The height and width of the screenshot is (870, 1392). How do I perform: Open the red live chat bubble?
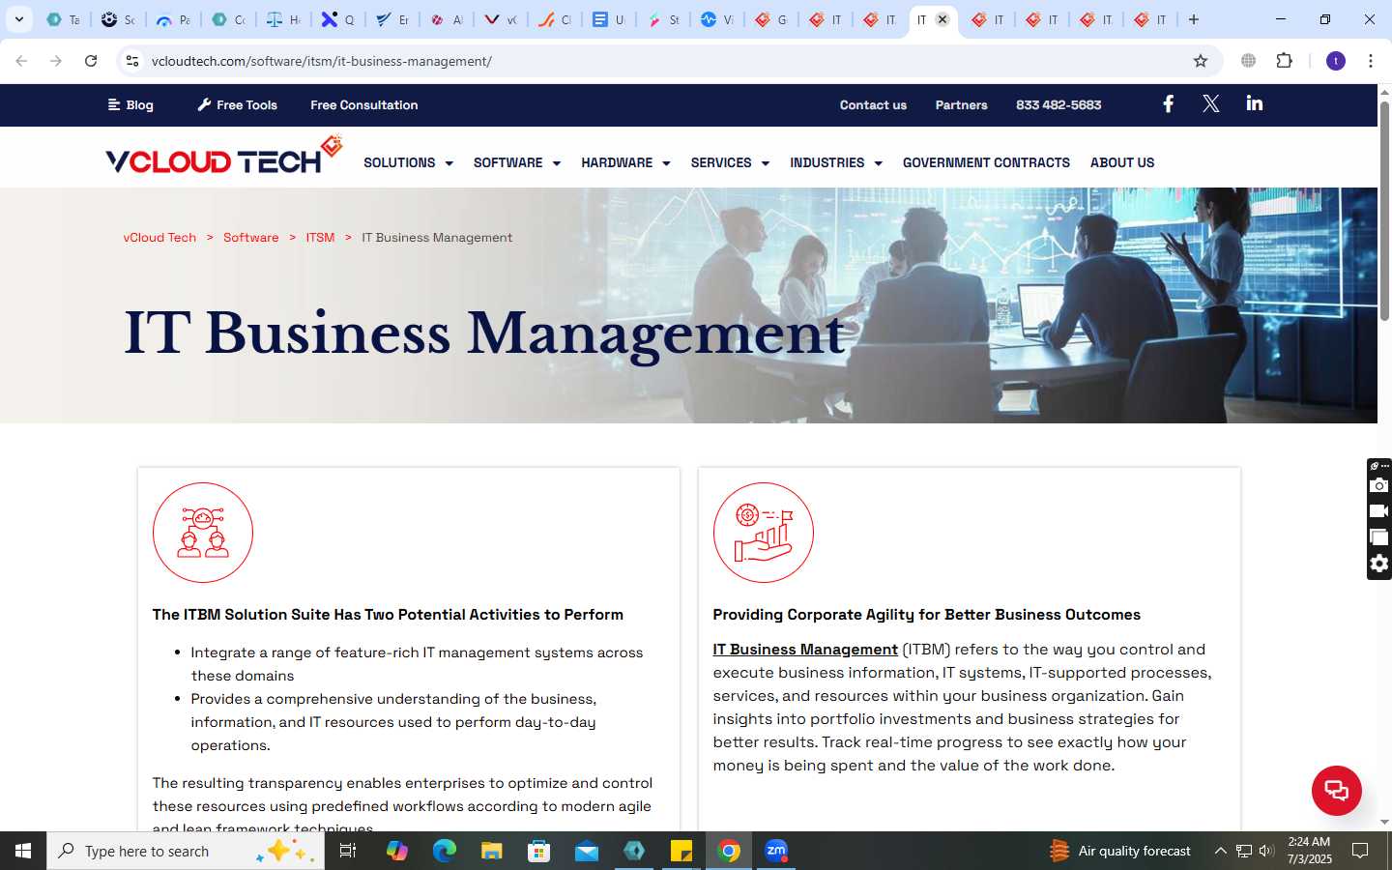tap(1336, 790)
